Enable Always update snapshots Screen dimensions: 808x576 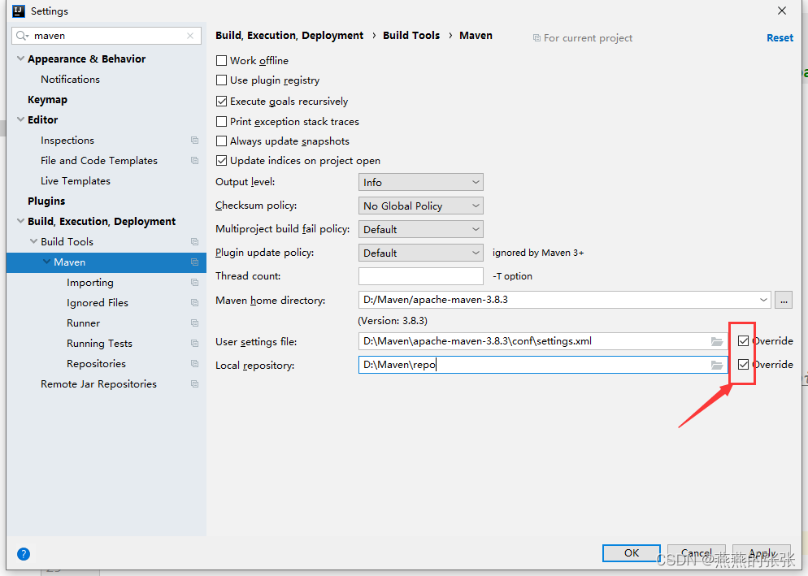click(x=221, y=141)
